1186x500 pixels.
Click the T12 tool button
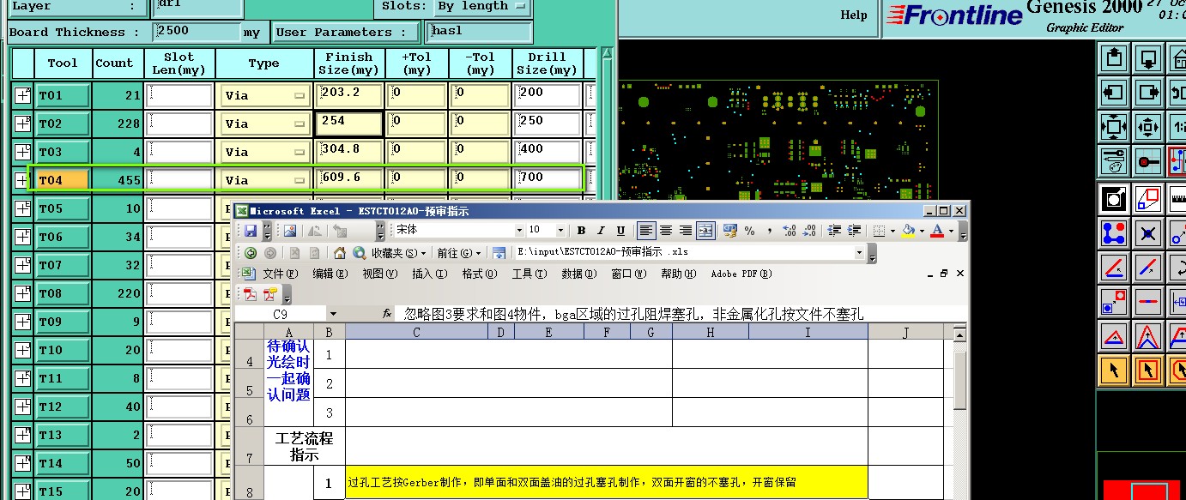coord(62,407)
